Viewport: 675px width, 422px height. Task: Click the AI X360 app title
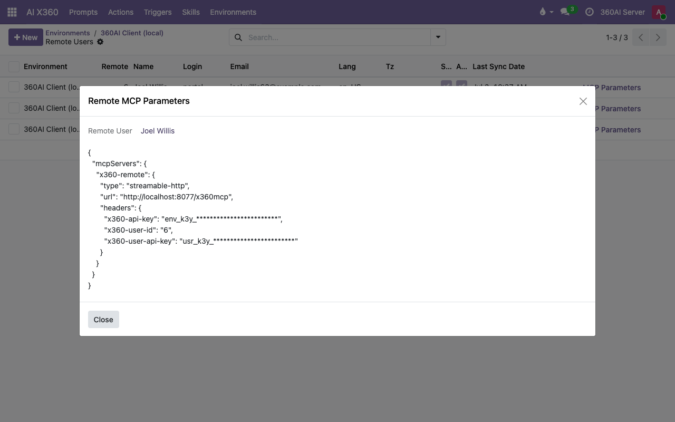click(x=42, y=12)
